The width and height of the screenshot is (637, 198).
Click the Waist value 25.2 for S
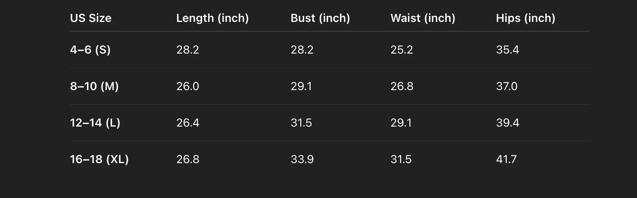[x=402, y=50]
